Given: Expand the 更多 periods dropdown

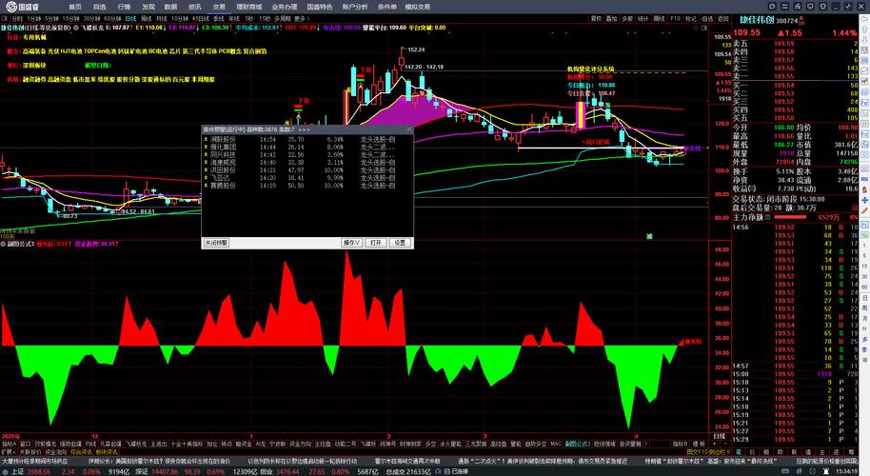Looking at the screenshot, I should [x=300, y=18].
